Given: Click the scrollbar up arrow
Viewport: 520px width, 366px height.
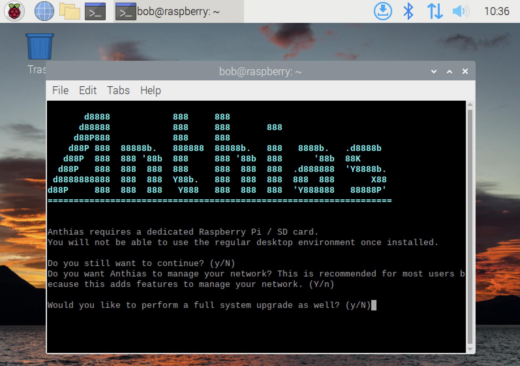Looking at the screenshot, I should pyautogui.click(x=470, y=105).
